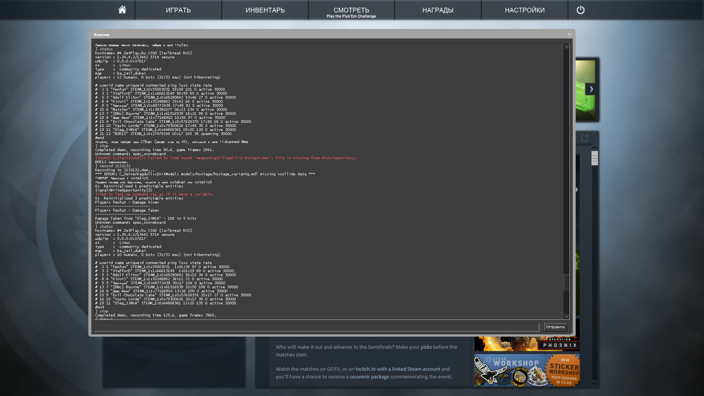704x396 pixels.
Task: Close the console window with X
Action: coord(569,34)
